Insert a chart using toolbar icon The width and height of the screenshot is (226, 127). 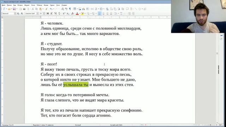click(x=84, y=9)
